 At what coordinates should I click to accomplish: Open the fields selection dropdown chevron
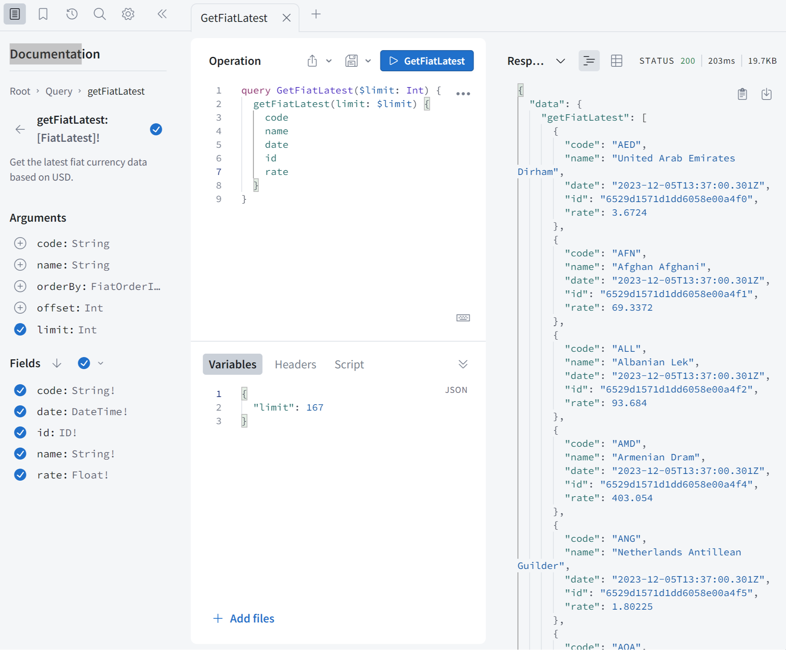point(100,363)
